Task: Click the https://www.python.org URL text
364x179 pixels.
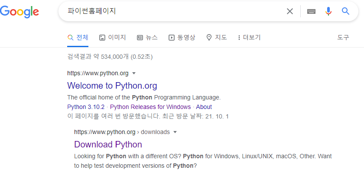Action: [98, 74]
